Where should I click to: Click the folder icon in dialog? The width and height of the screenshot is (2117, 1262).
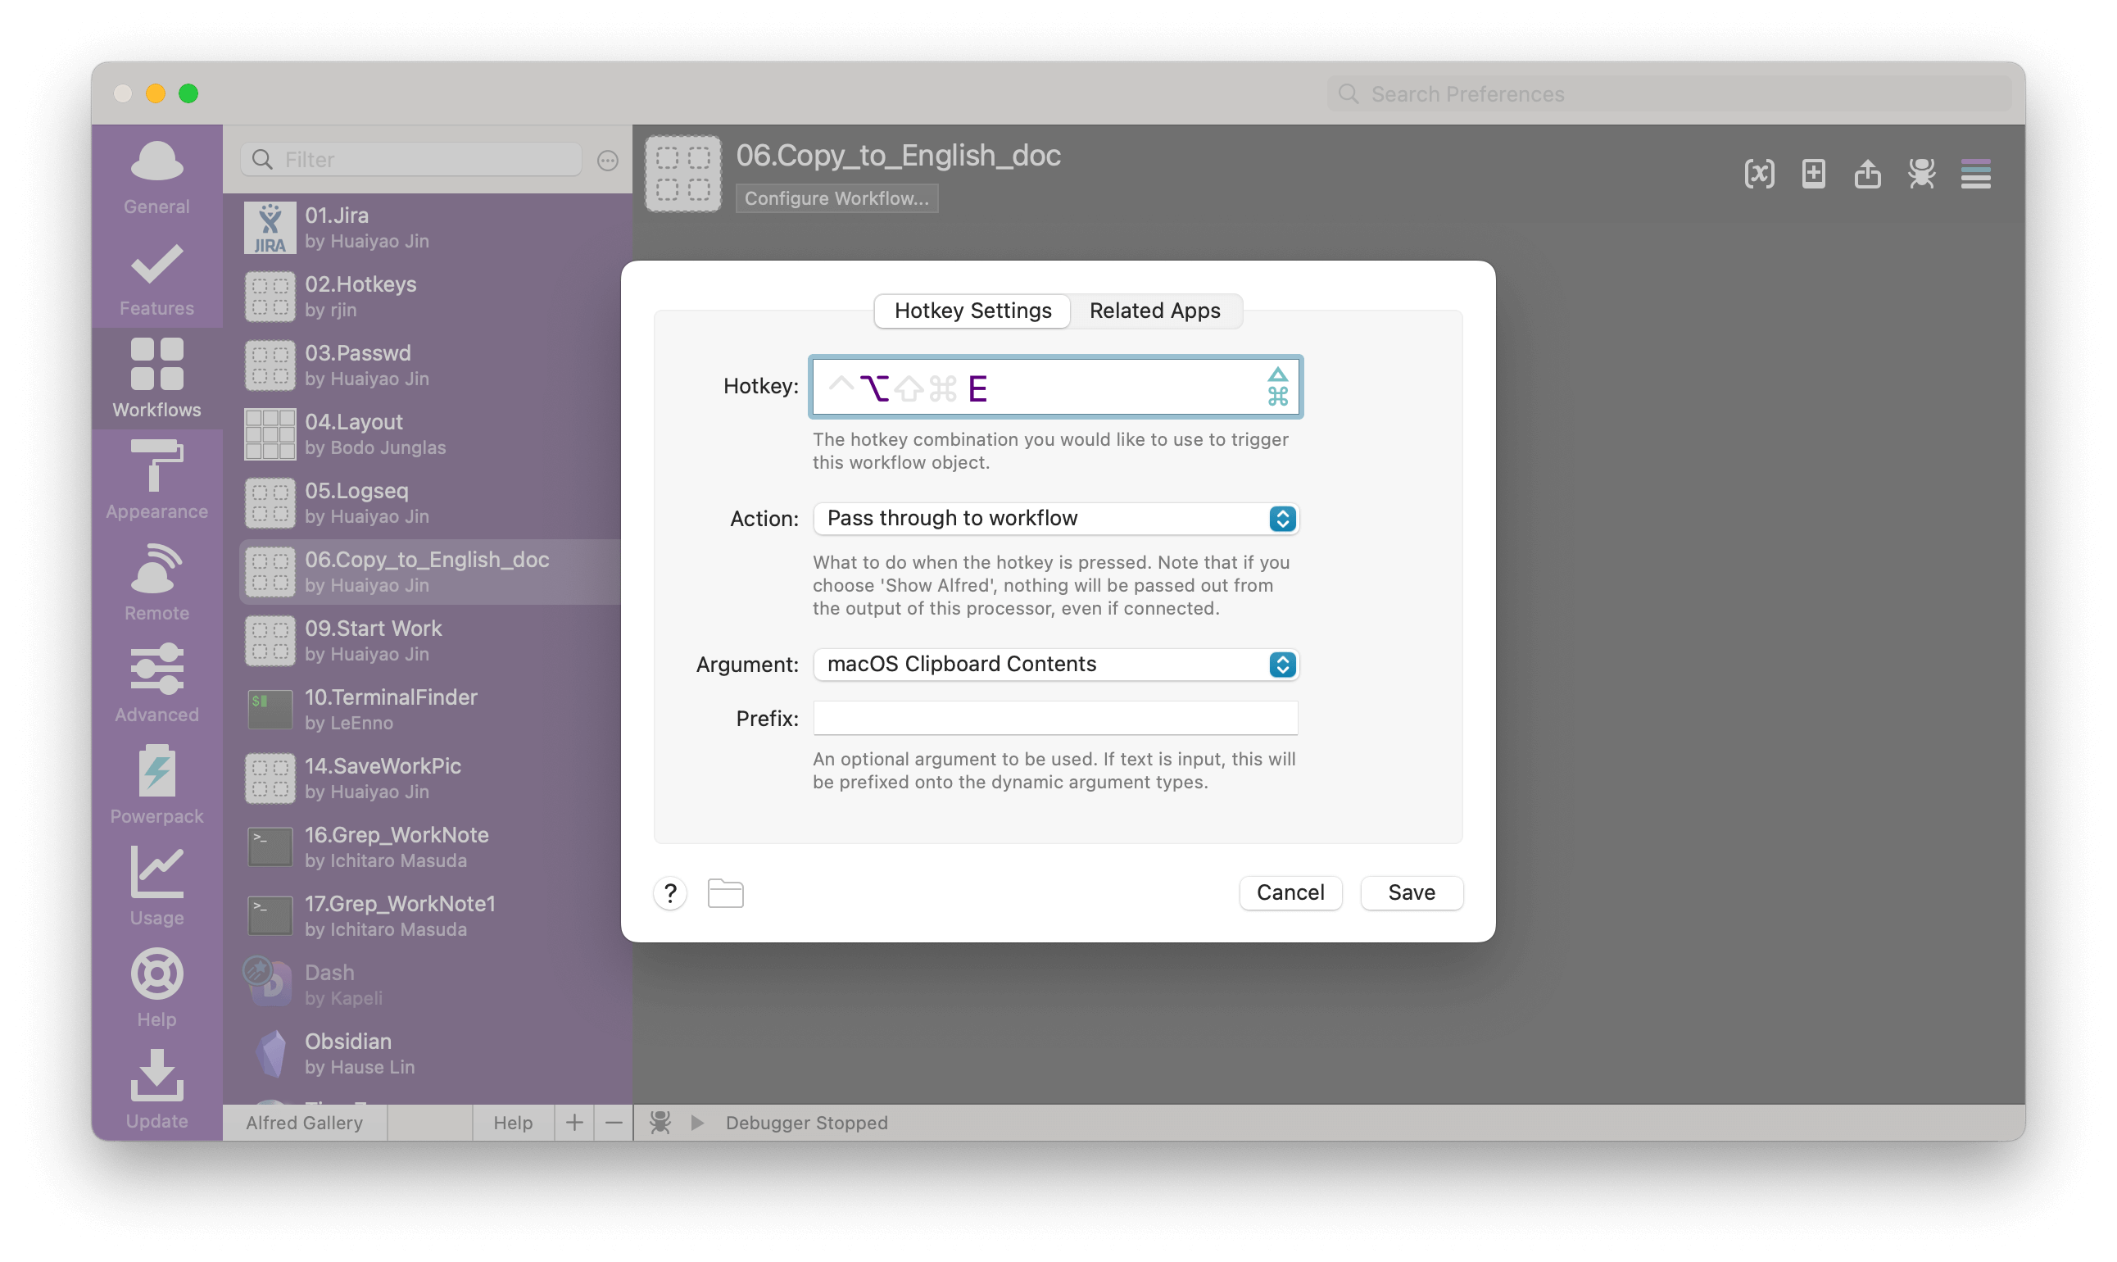(x=725, y=893)
